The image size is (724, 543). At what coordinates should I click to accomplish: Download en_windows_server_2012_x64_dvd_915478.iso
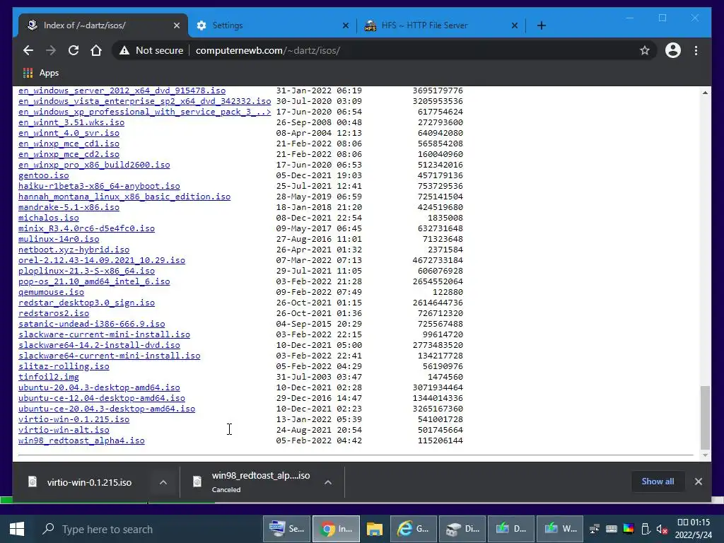click(x=122, y=91)
